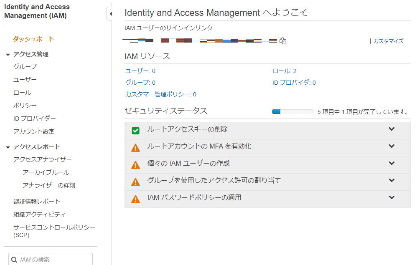417x265 pixels.
Task: Open the ユーザー: 0 resource link
Action: click(x=140, y=71)
